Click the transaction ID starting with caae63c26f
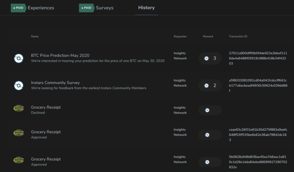294x172 pixels. point(258,135)
